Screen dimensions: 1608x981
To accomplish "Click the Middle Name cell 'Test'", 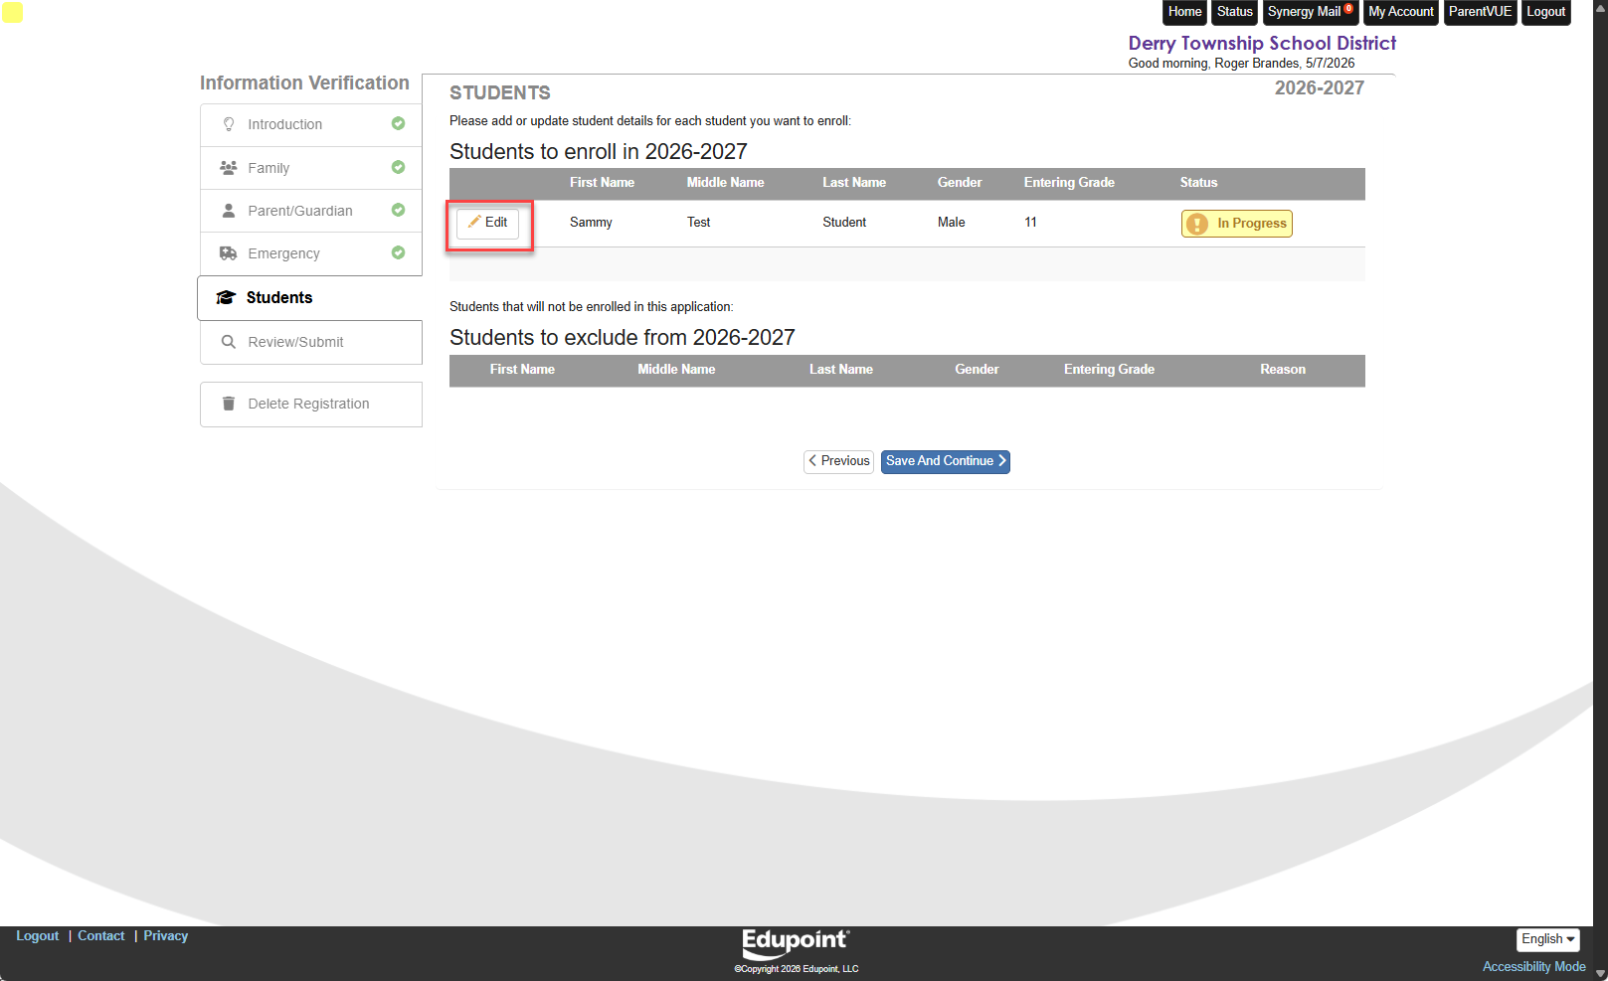I will point(699,223).
